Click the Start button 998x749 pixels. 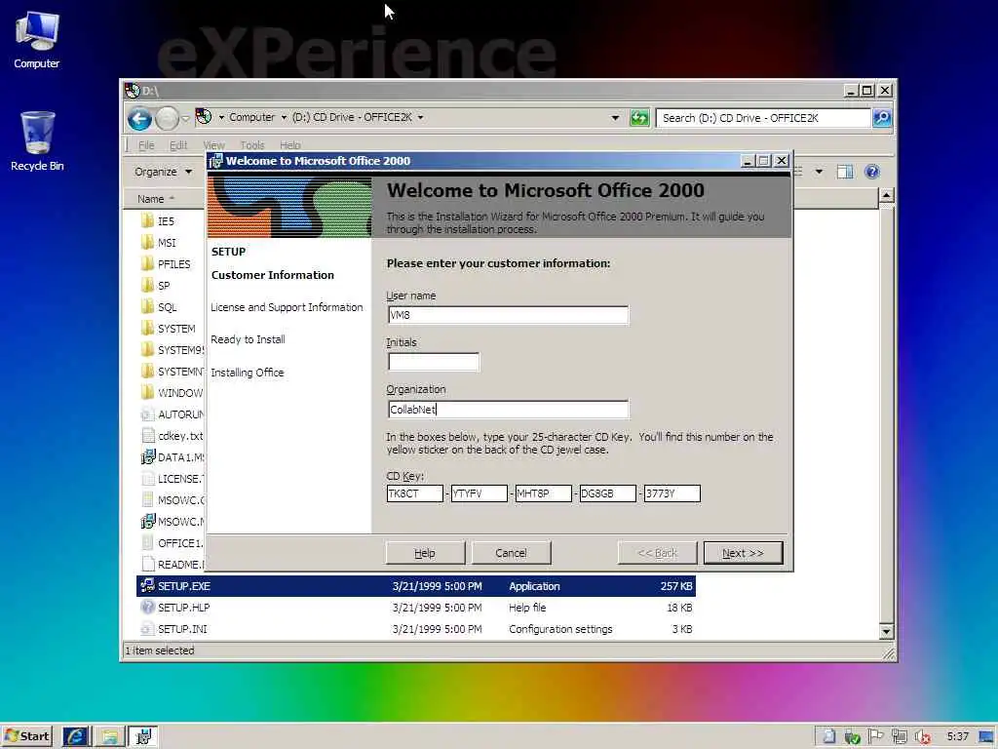pos(26,736)
